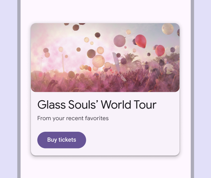Image resolution: width=211 pixels, height=178 pixels.
Task: Click the large peach balloon at image center
Action: [x=98, y=61]
